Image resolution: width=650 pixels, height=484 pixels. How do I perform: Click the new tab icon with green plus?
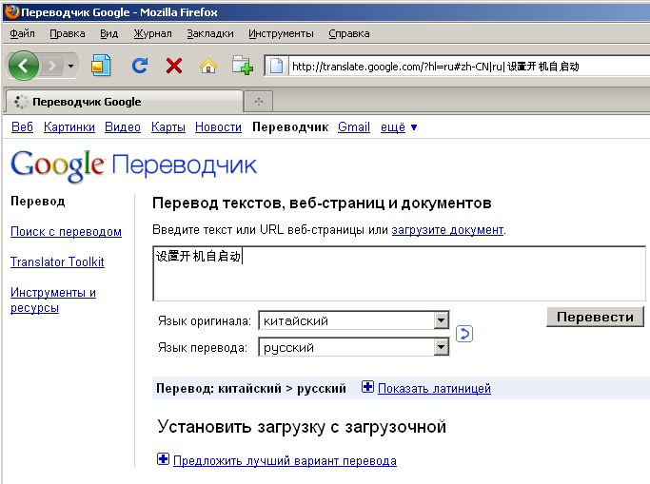[243, 65]
